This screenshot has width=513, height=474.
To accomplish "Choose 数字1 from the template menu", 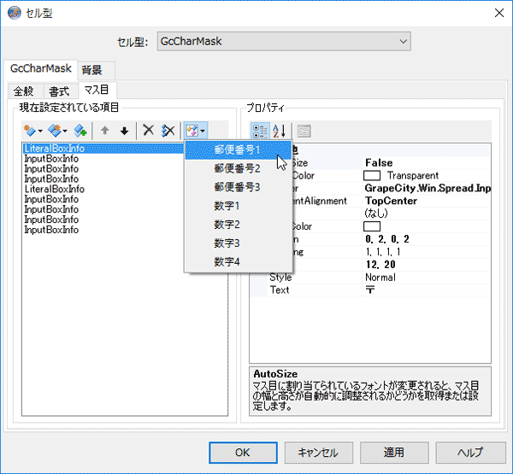I will coord(238,206).
